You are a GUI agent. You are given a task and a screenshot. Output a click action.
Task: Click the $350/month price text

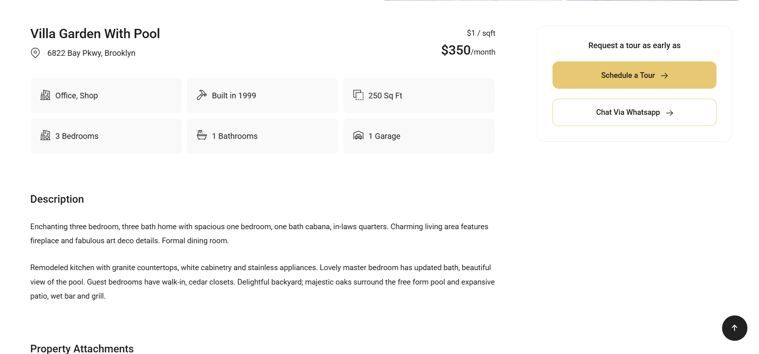468,51
